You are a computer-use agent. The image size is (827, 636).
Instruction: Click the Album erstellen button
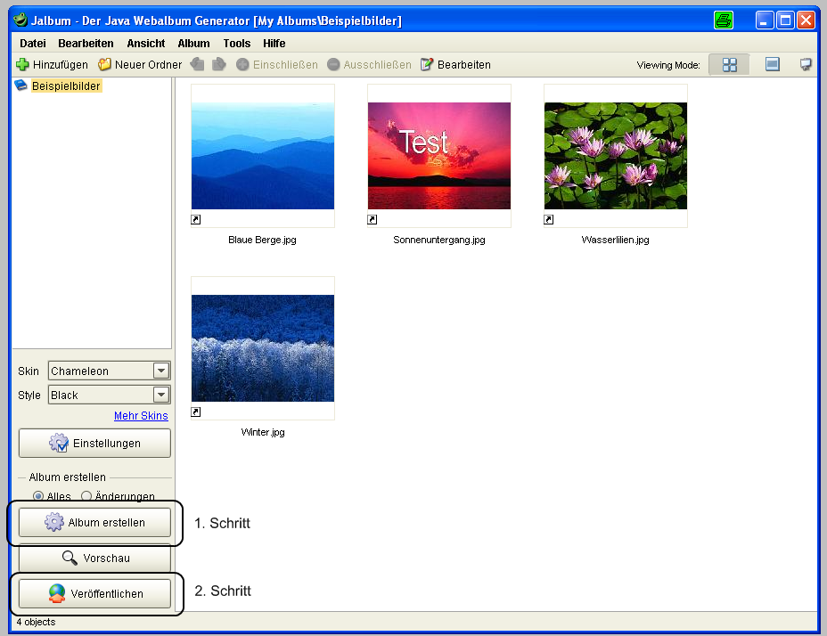[95, 522]
